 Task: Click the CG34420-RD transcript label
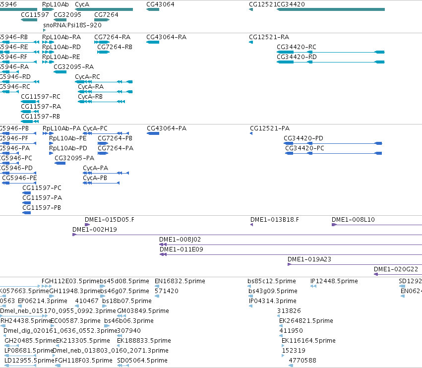click(x=297, y=57)
